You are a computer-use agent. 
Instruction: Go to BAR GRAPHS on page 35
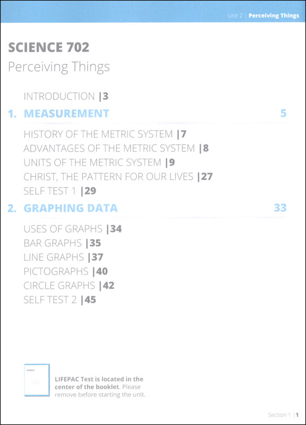62,243
